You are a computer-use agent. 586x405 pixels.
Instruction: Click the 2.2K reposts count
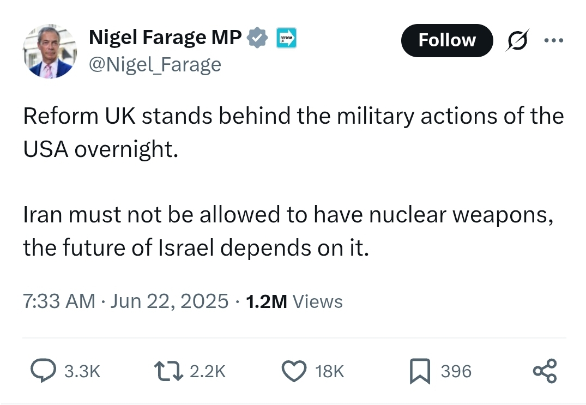(208, 371)
